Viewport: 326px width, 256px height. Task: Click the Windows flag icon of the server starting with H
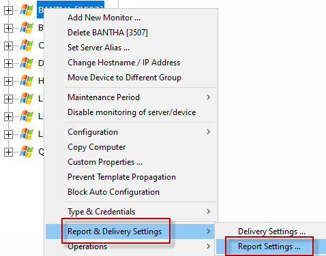27,81
